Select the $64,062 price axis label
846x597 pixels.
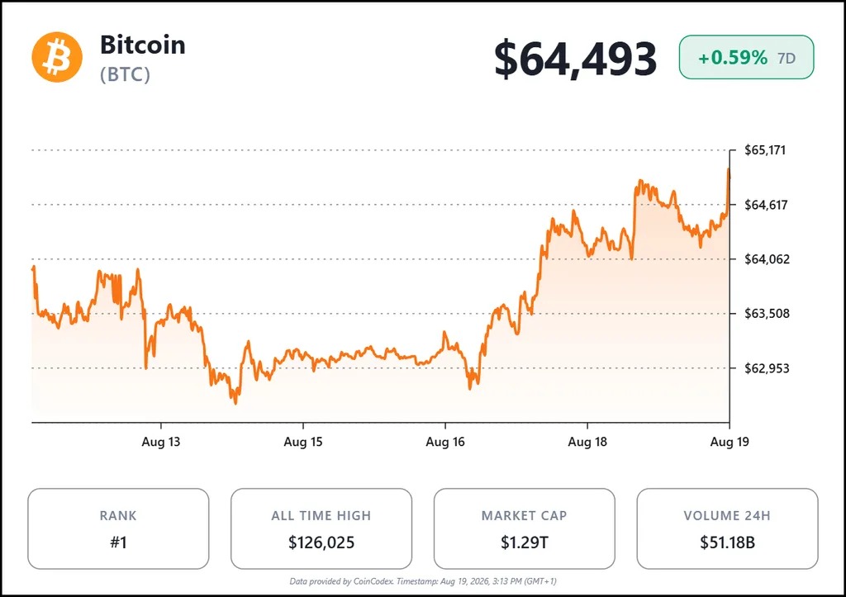point(767,259)
